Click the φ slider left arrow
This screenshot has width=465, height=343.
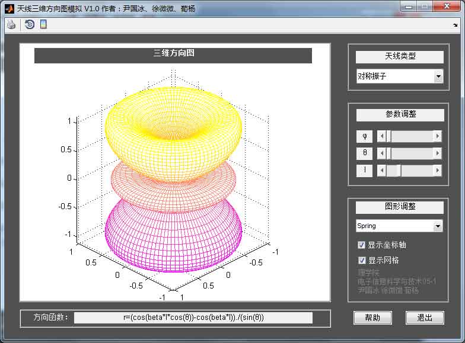tap(382, 136)
